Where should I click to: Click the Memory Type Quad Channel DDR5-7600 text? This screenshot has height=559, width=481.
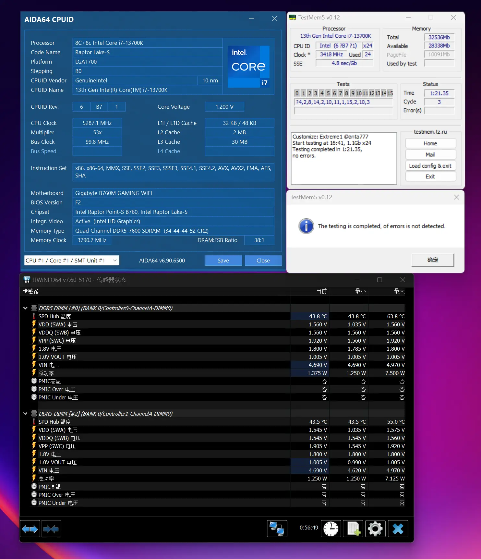coord(142,231)
